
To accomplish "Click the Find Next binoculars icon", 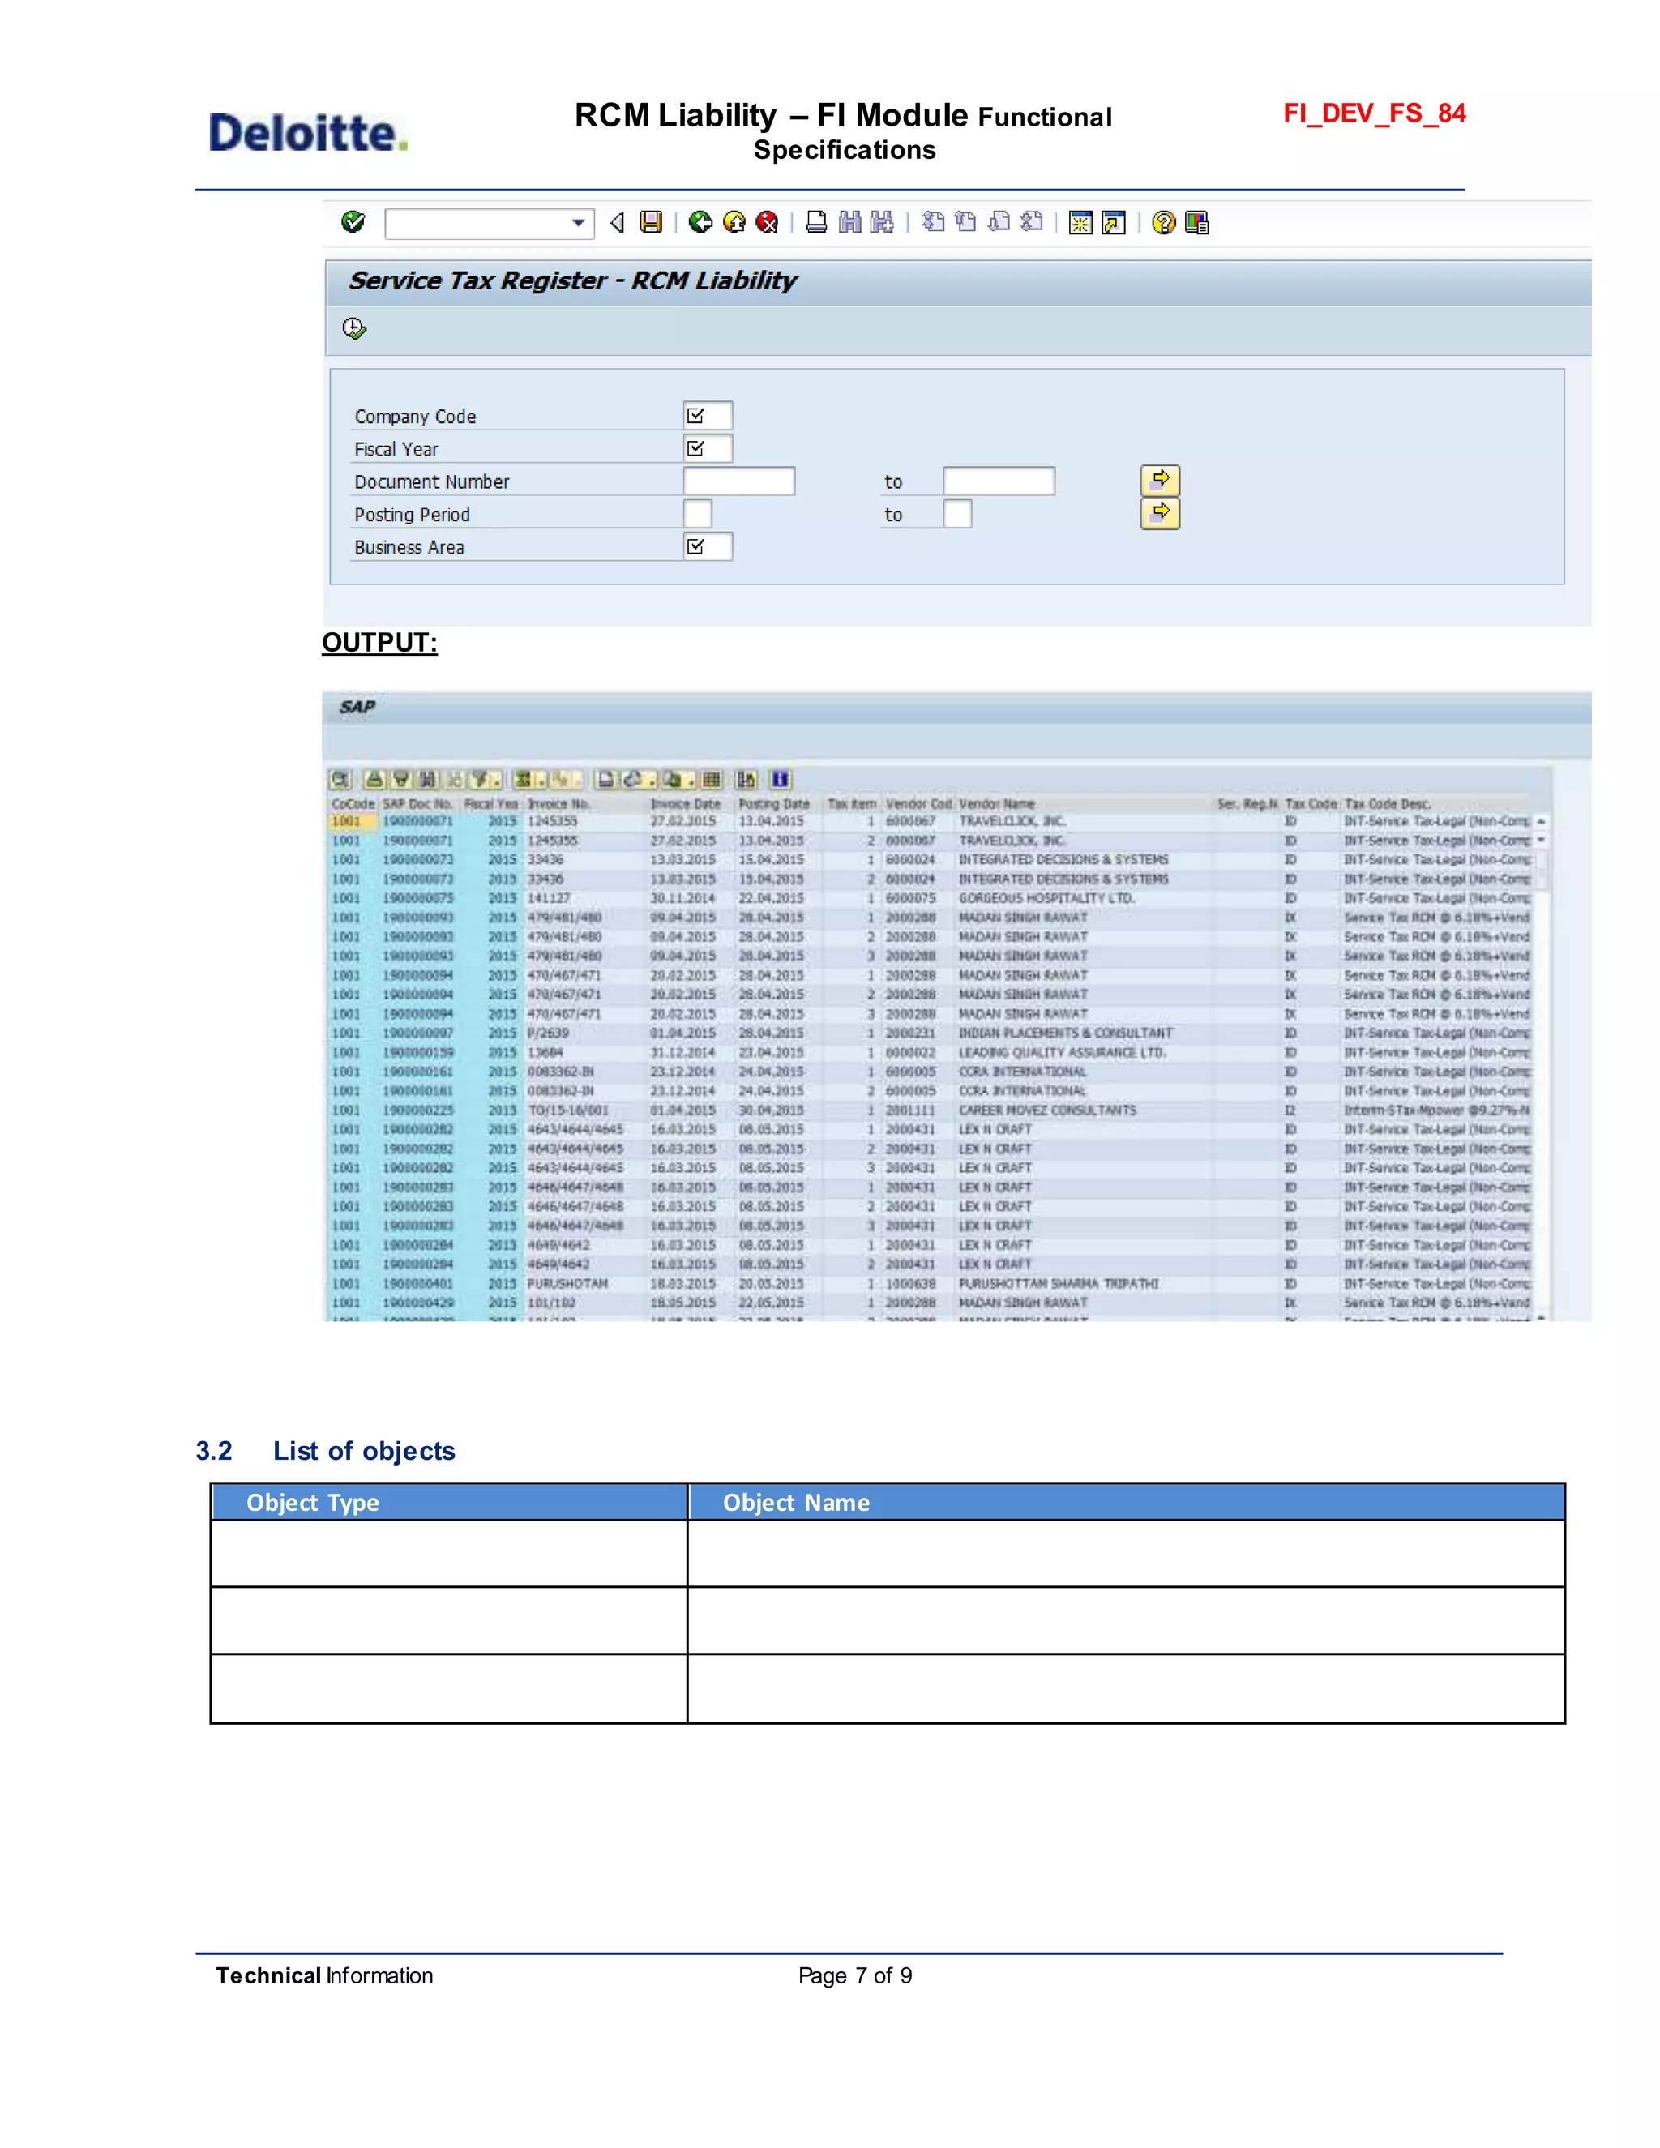I will coord(882,222).
